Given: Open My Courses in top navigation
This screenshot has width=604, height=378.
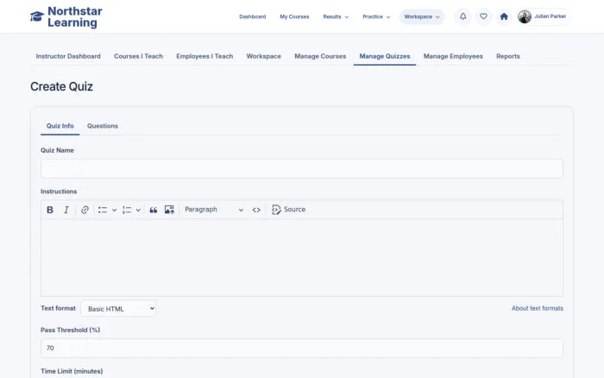Looking at the screenshot, I should (x=294, y=16).
